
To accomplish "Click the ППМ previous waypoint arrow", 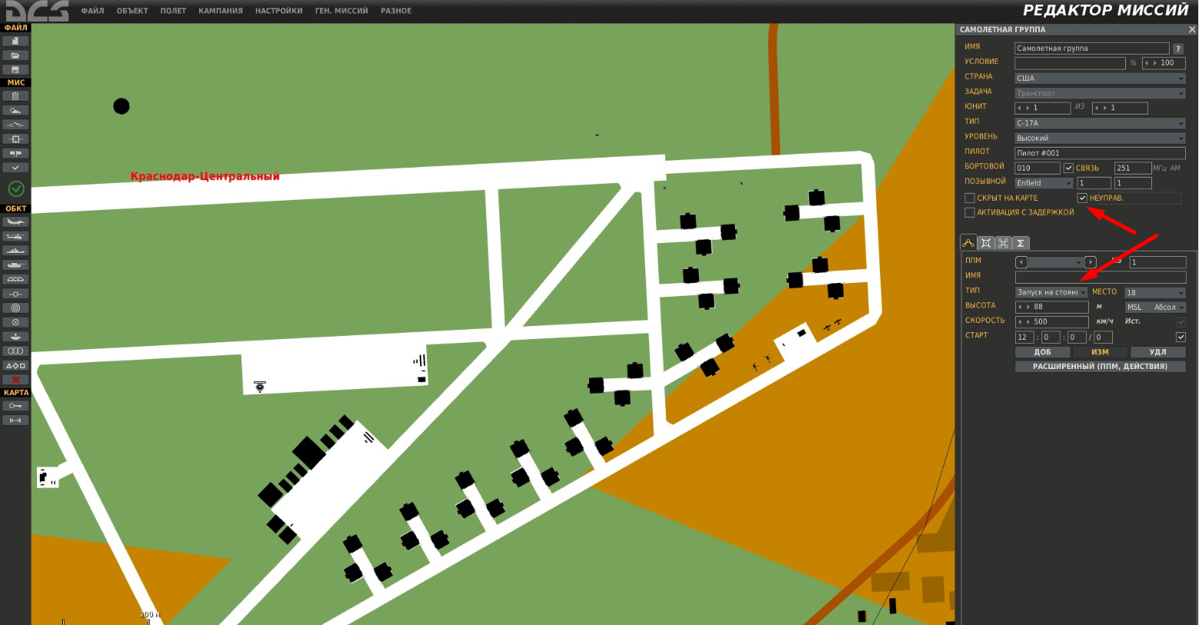I will coord(1021,263).
